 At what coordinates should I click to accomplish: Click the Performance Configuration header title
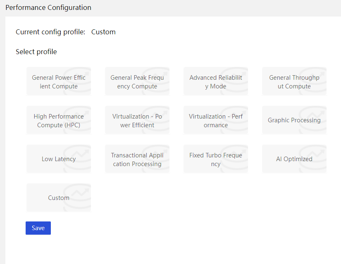tap(48, 7)
